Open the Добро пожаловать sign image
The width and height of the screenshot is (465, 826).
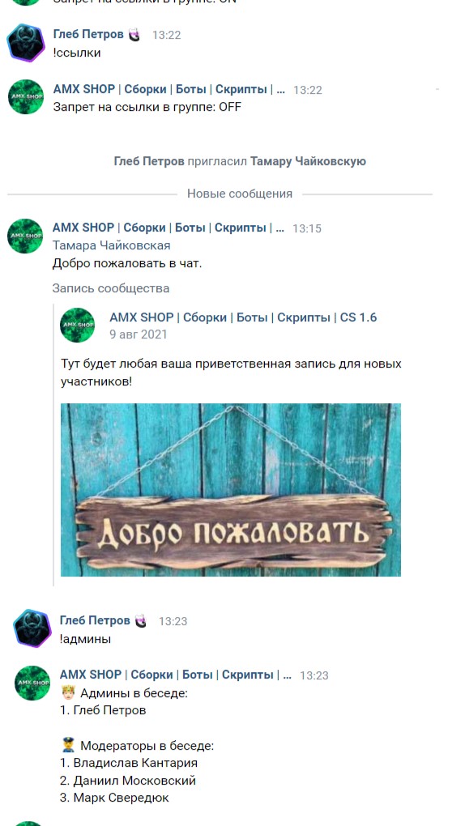(231, 490)
